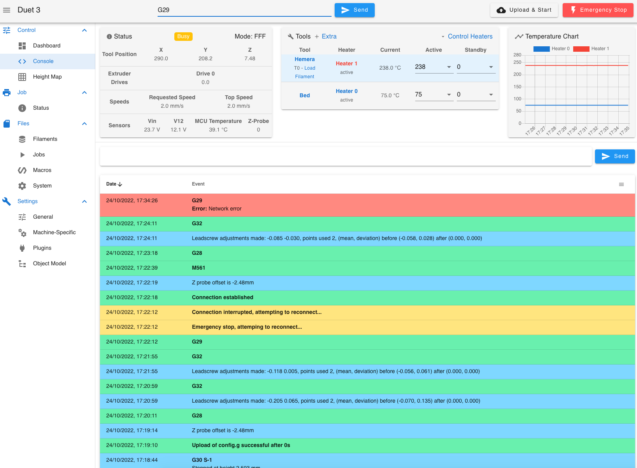637x468 pixels.
Task: Click the Bed link
Action: 305,95
